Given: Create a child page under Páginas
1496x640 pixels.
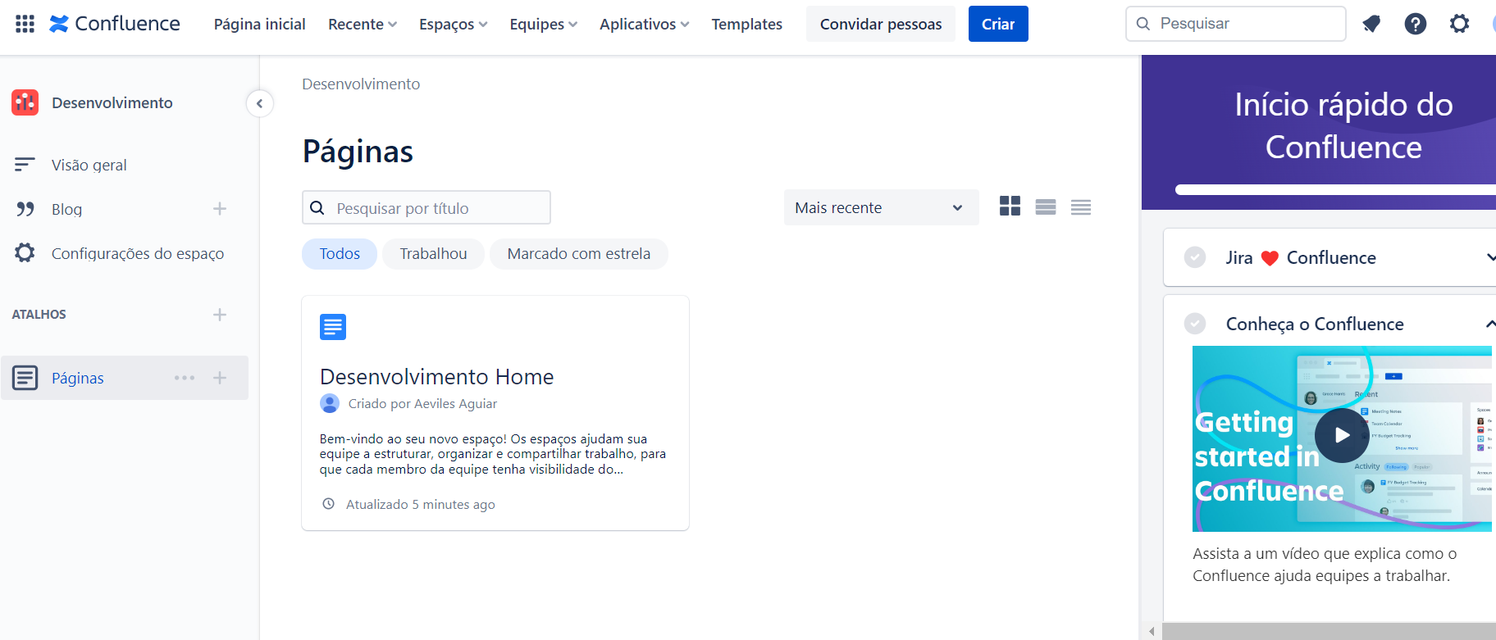Looking at the screenshot, I should coord(220,378).
